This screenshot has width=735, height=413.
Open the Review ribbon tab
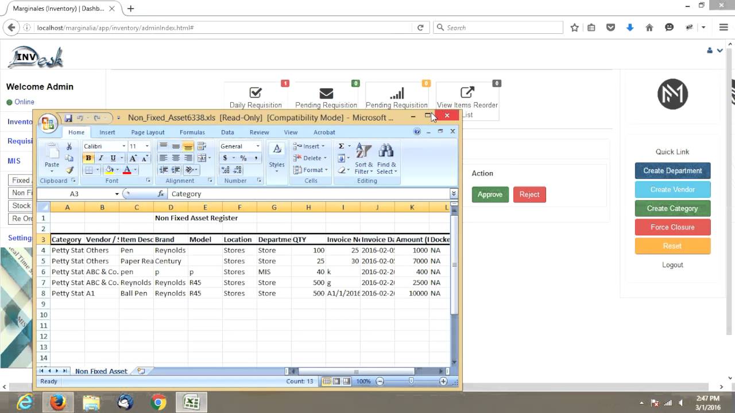[x=259, y=132]
